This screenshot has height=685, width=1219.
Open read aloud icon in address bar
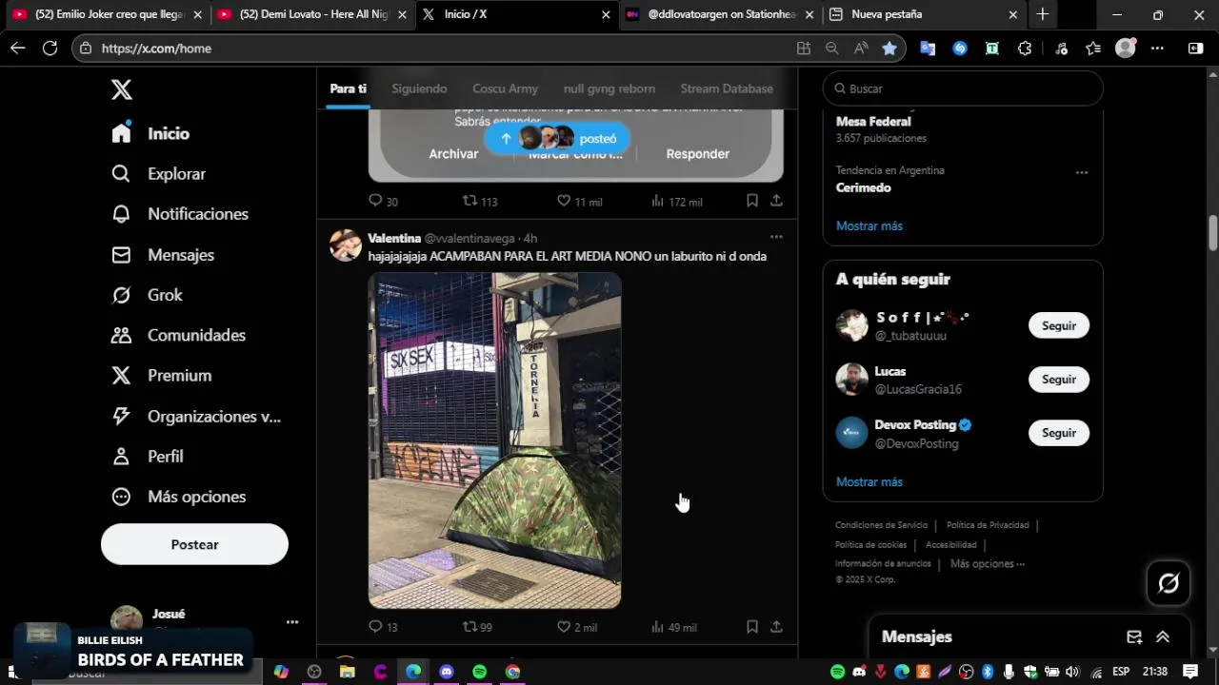[x=861, y=49]
